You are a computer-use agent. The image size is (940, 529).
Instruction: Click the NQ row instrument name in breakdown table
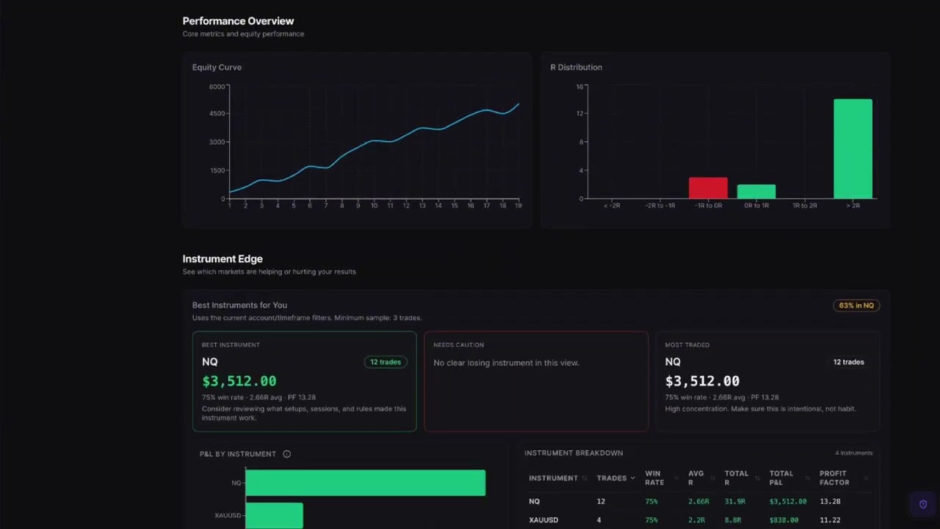[x=534, y=502]
